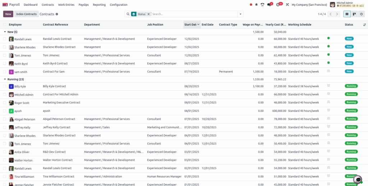Click the magnifier search icon

coord(128,14)
